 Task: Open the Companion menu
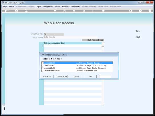[48, 7]
